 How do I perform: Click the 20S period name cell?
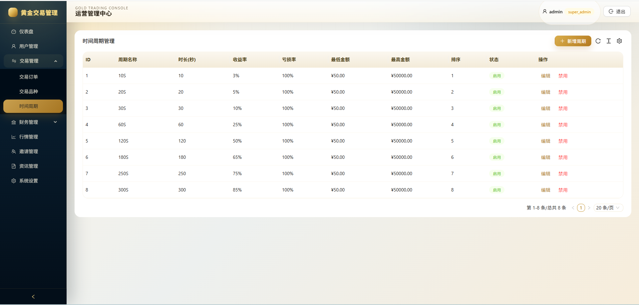pos(122,92)
